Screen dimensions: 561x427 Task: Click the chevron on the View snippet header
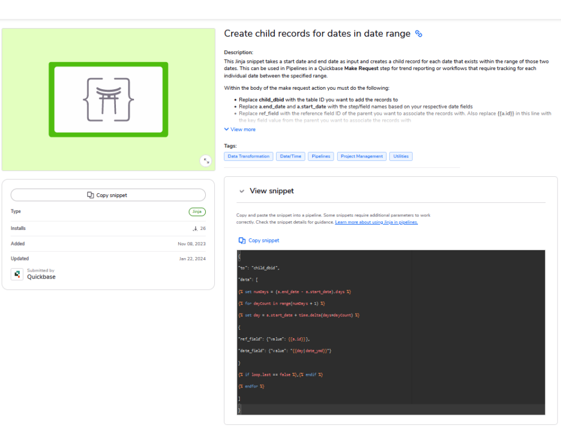(241, 190)
